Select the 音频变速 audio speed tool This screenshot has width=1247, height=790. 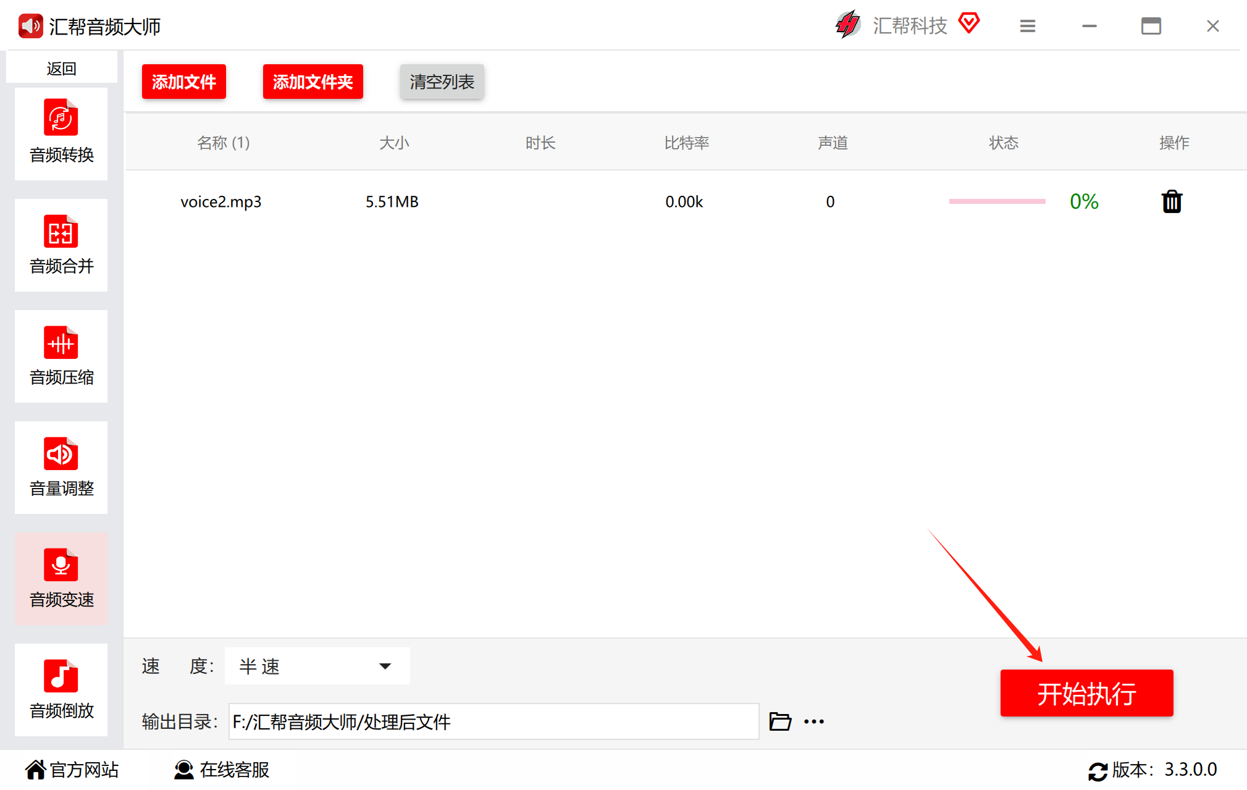(x=61, y=578)
